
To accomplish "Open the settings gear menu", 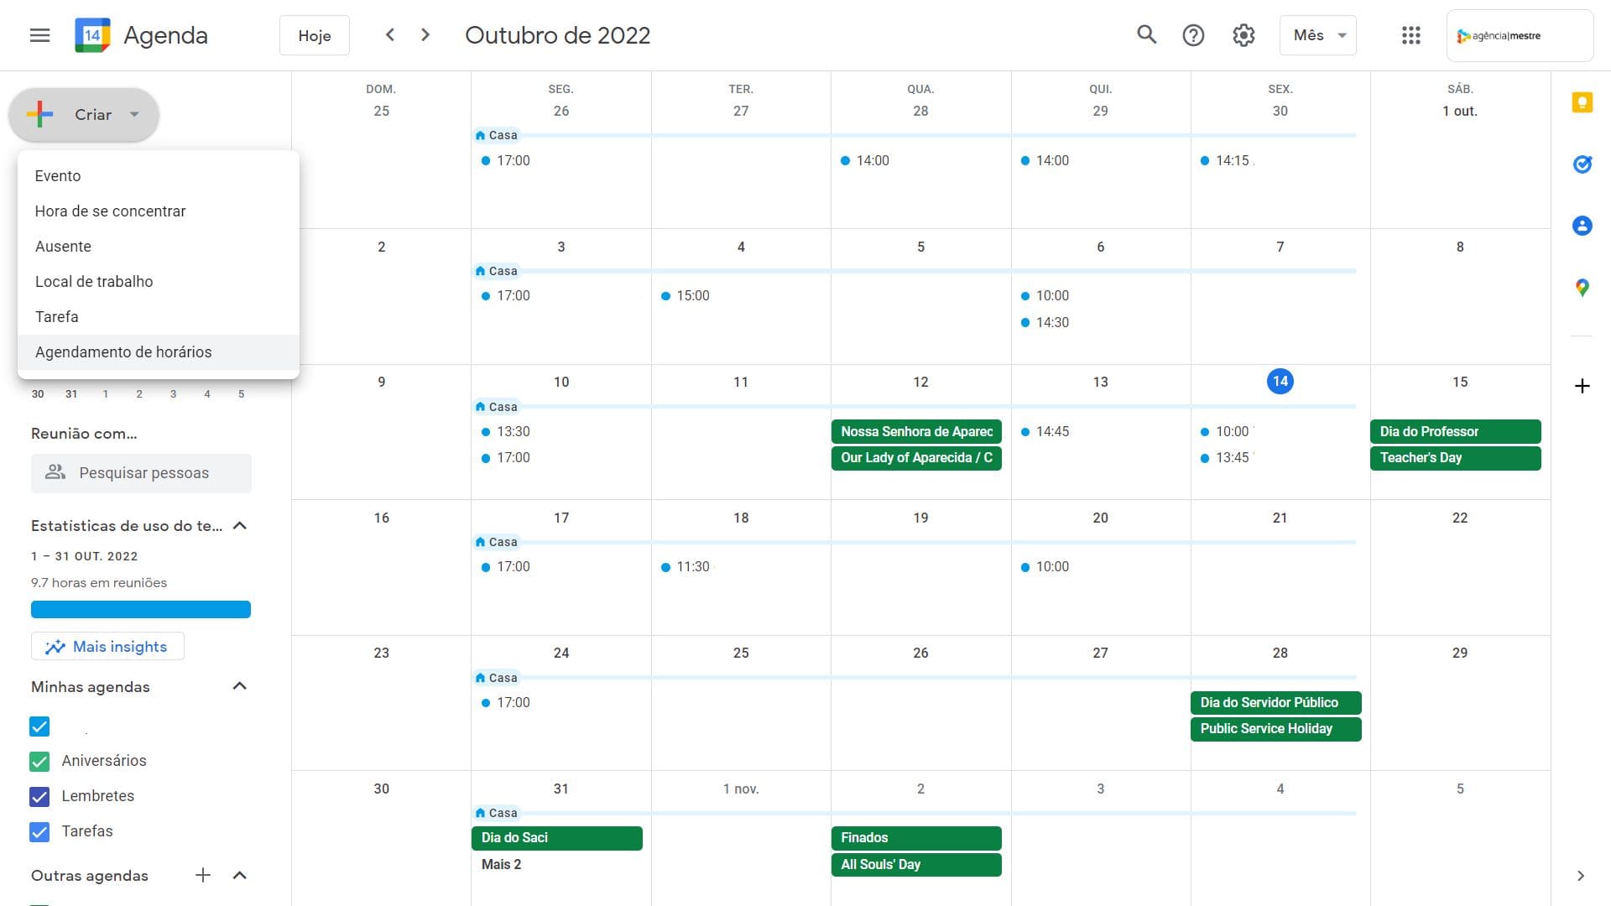I will pos(1243,35).
